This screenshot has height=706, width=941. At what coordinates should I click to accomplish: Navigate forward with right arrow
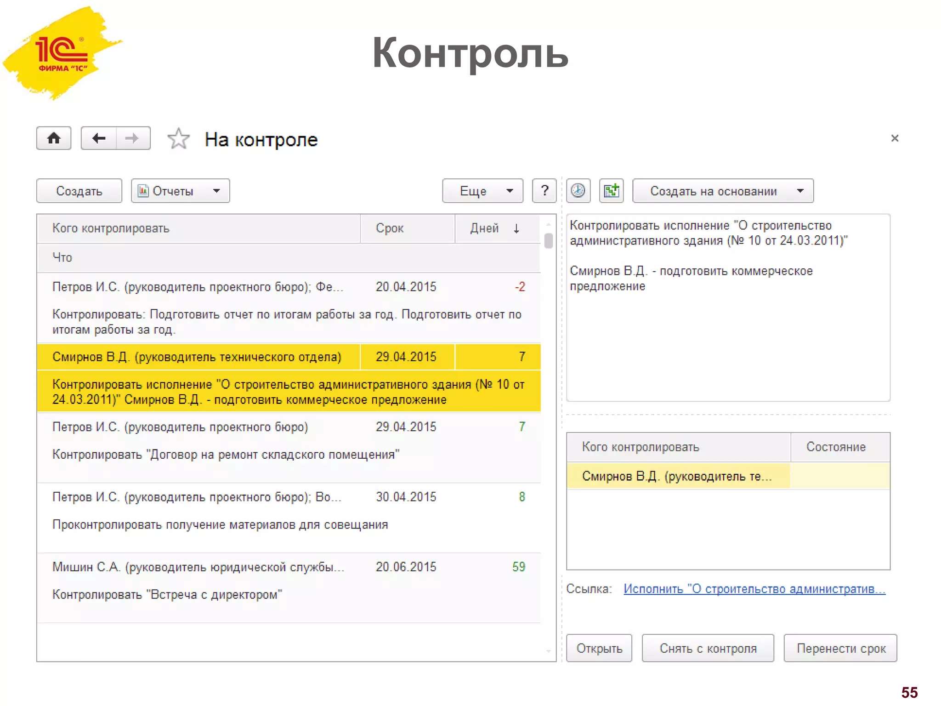pyautogui.click(x=133, y=138)
